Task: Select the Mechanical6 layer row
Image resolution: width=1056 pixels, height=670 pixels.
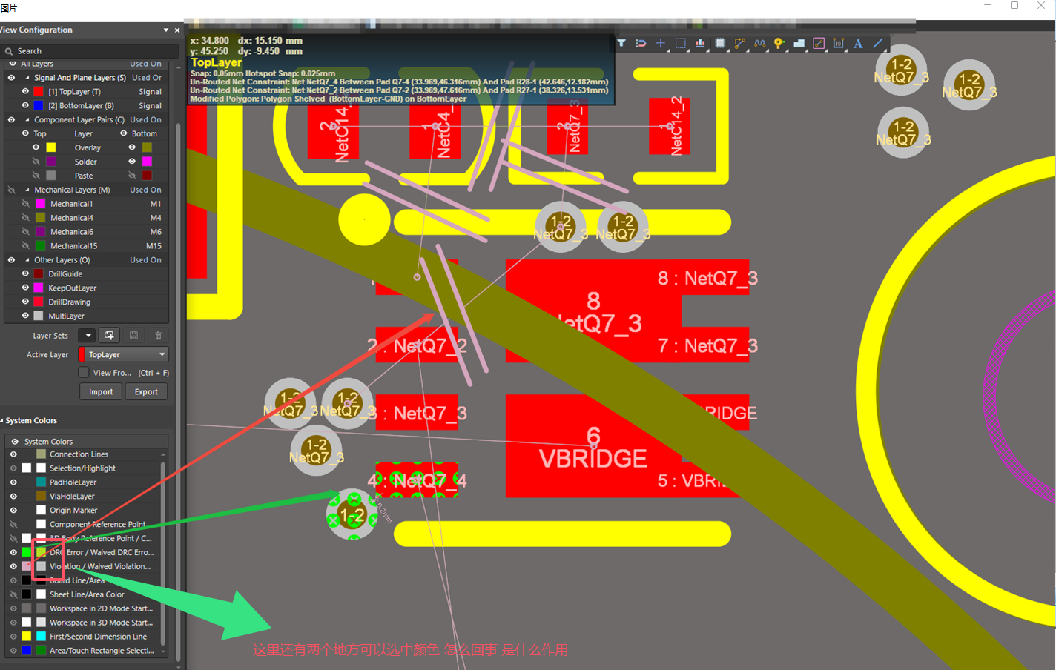Action: [x=88, y=232]
